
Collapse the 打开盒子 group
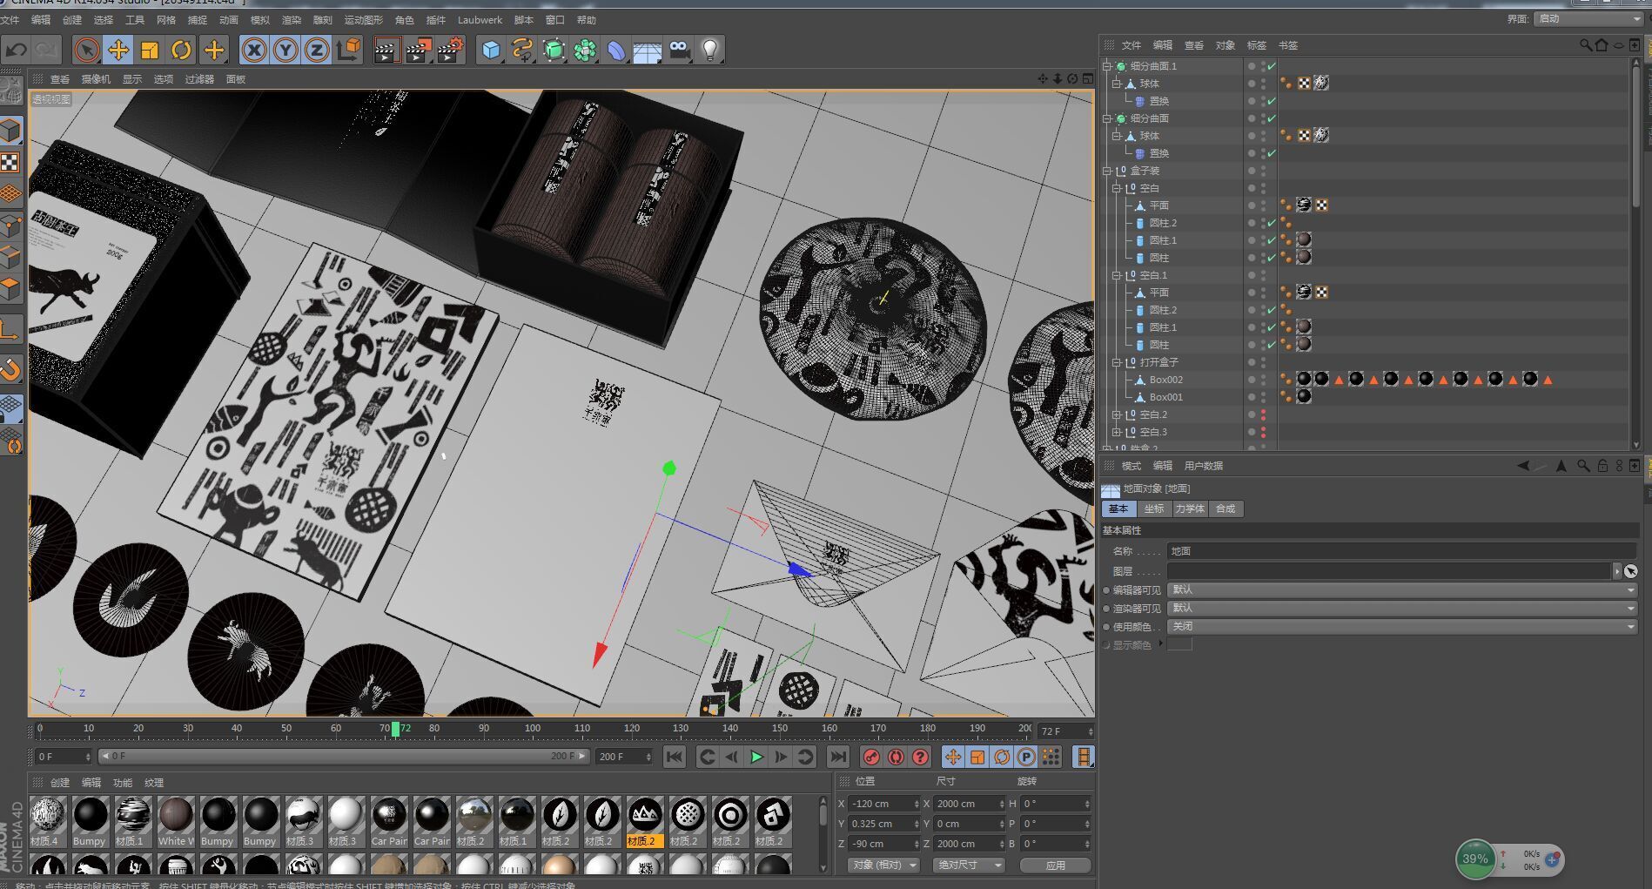tap(1117, 362)
